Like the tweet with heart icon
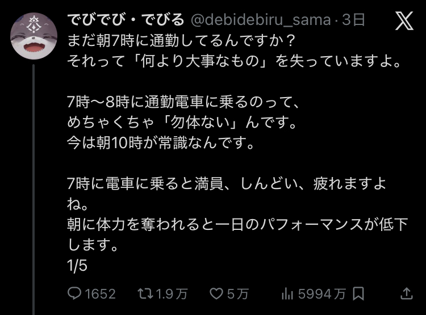This screenshot has height=315, width=426. [x=216, y=293]
